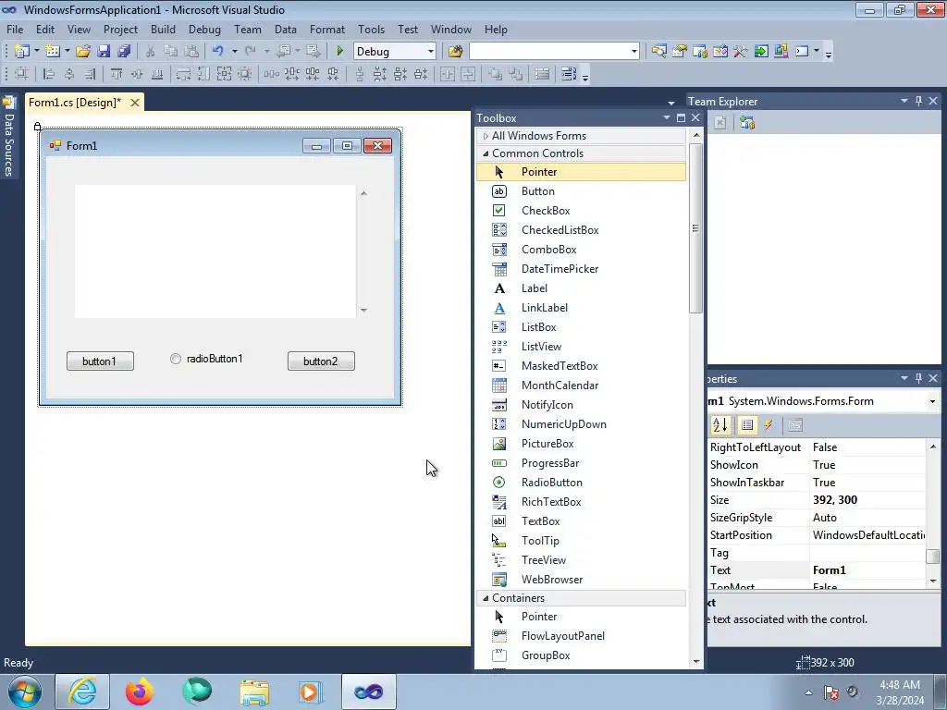Click the Align Lefts layout icon
Viewport: 947px width, 710px height.
point(49,74)
